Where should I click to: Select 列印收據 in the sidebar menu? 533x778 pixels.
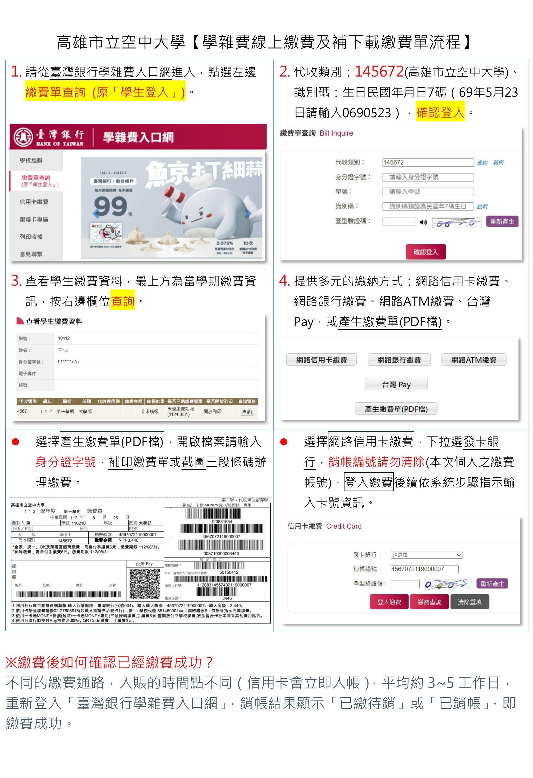(31, 237)
